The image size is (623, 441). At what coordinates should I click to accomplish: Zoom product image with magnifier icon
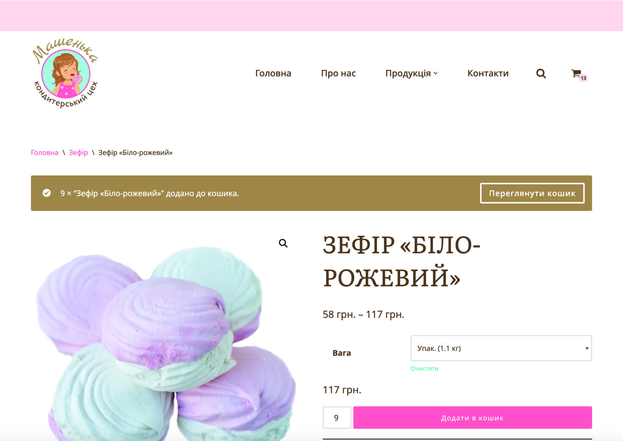point(283,243)
